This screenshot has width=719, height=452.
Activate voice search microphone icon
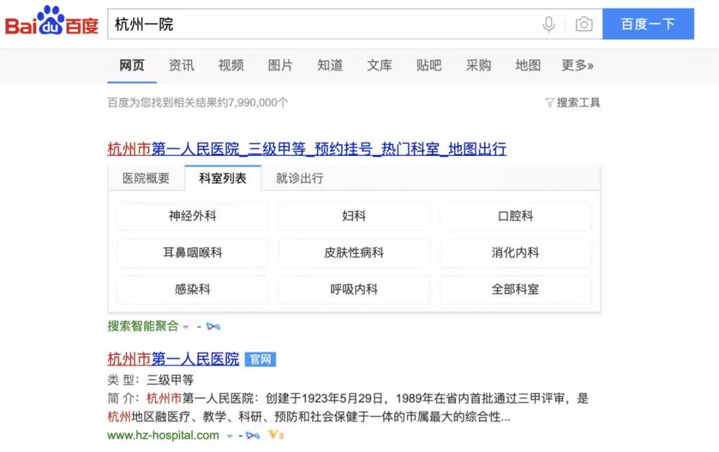click(549, 24)
